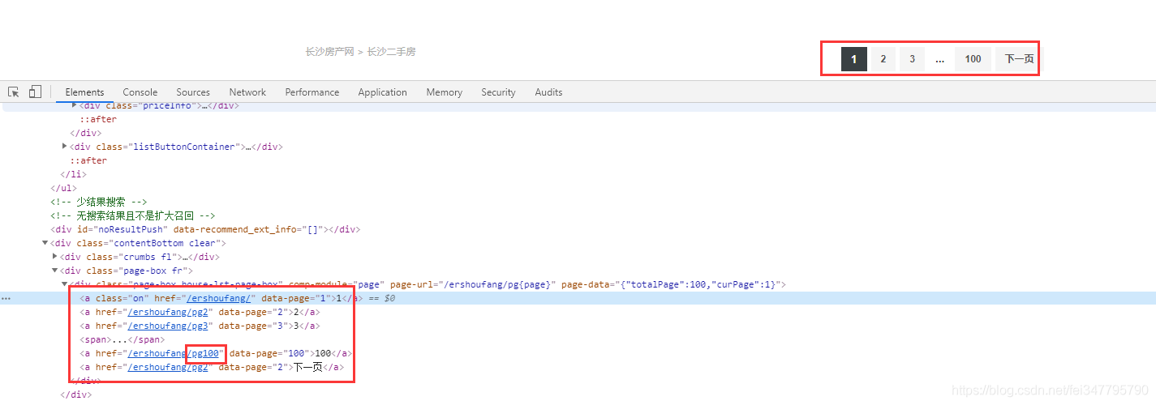Switch to the Memory tab
The height and width of the screenshot is (405, 1156).
(445, 92)
